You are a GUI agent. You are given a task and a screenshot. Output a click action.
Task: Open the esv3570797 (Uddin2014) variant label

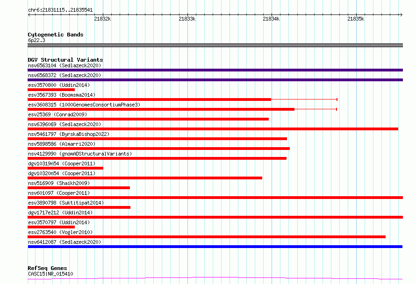coord(59,222)
